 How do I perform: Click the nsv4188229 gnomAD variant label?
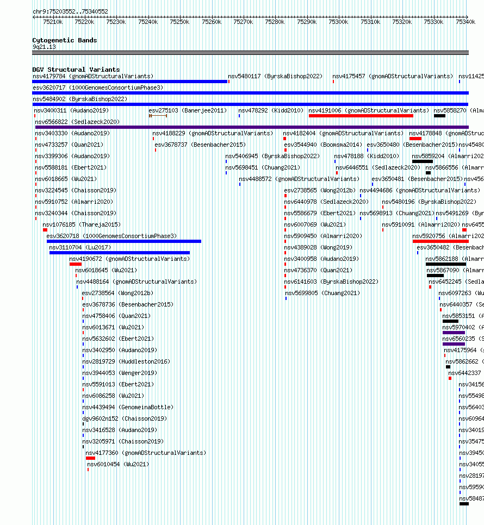pos(213,133)
